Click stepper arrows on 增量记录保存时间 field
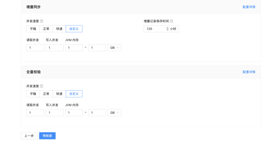This screenshot has width=280, height=141. (167, 29)
